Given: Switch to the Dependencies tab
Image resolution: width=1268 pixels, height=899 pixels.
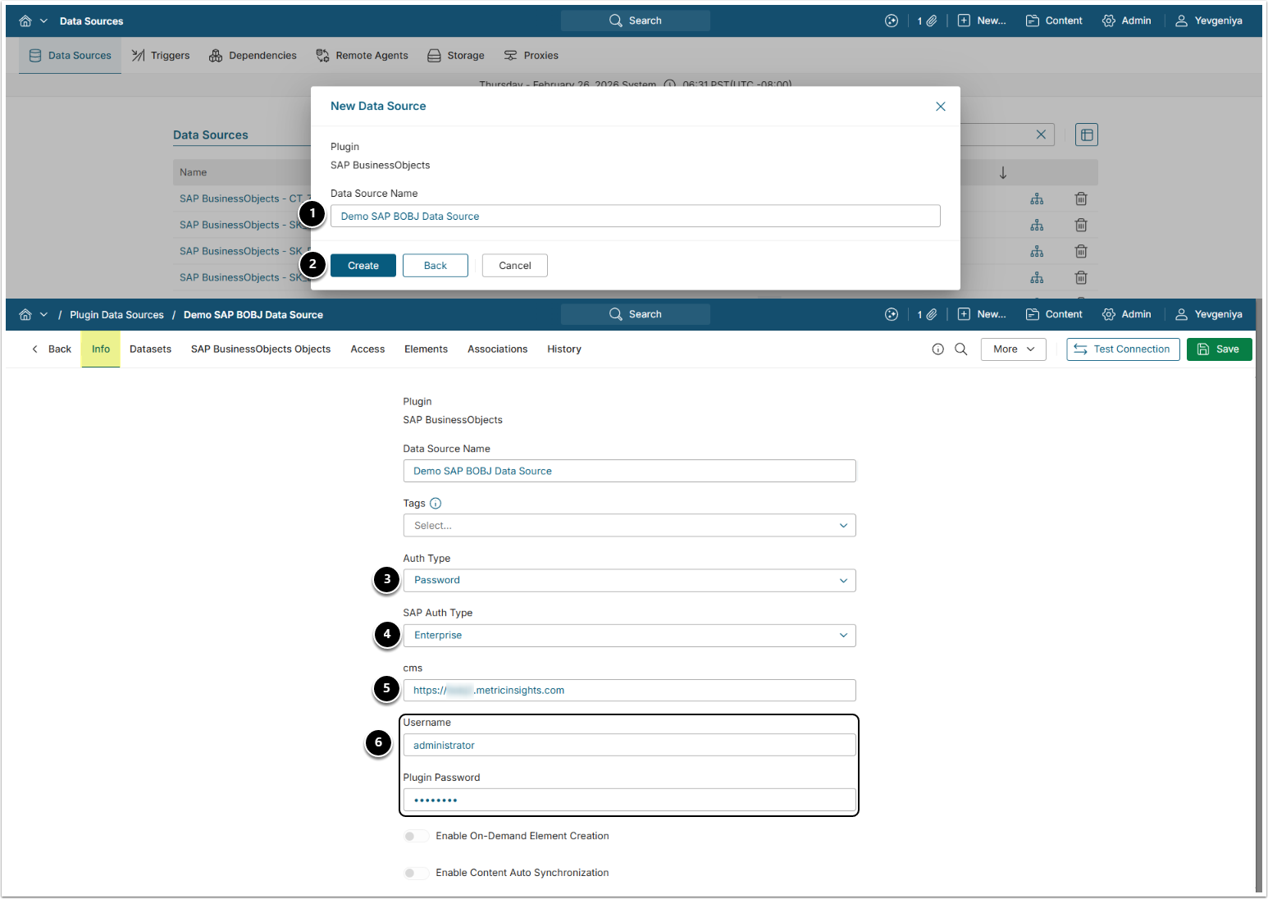Looking at the screenshot, I should 253,56.
